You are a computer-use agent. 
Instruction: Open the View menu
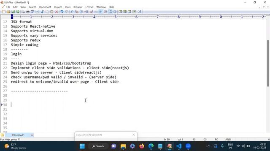point(23,7)
